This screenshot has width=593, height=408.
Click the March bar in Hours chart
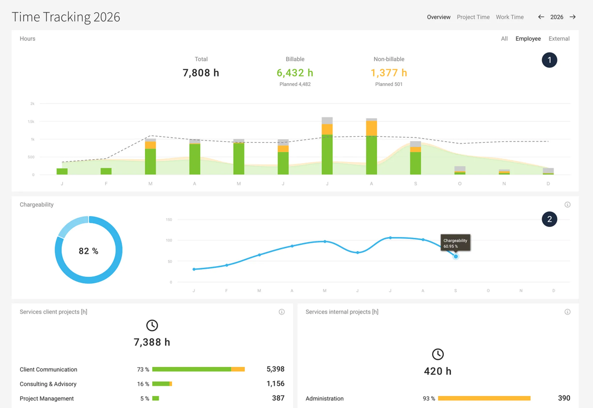click(150, 156)
